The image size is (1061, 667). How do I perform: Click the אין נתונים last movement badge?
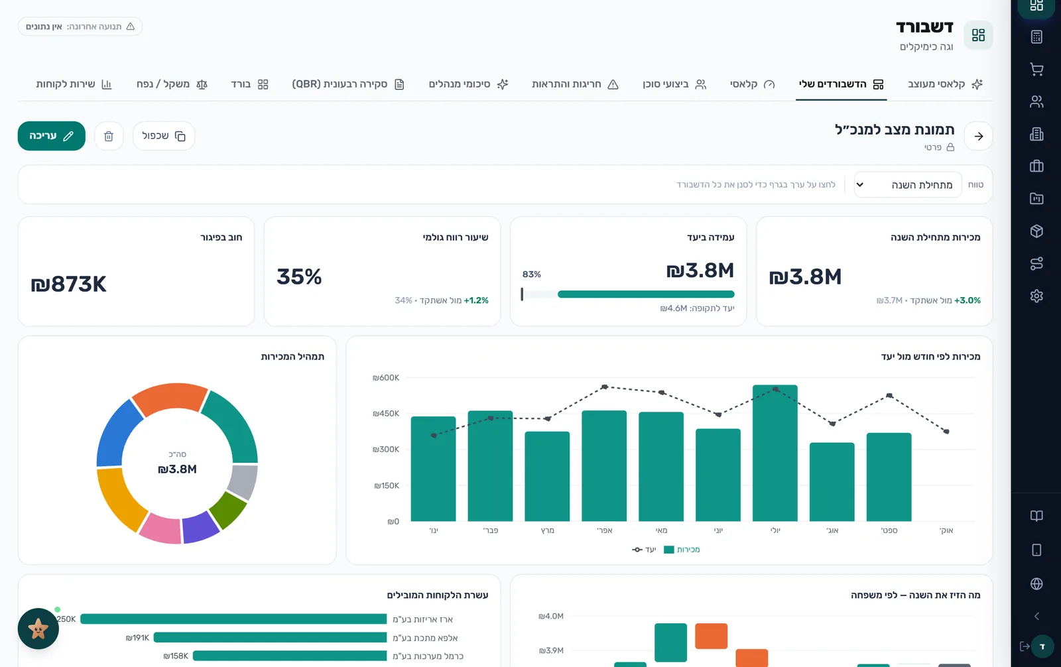(80, 27)
